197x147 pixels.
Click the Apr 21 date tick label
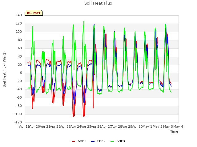pyautogui.click(x=45, y=126)
